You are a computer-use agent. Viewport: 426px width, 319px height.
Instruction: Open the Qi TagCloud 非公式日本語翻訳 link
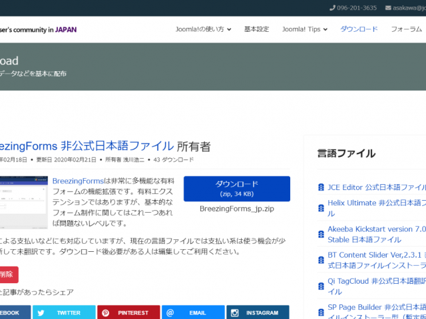(x=377, y=286)
